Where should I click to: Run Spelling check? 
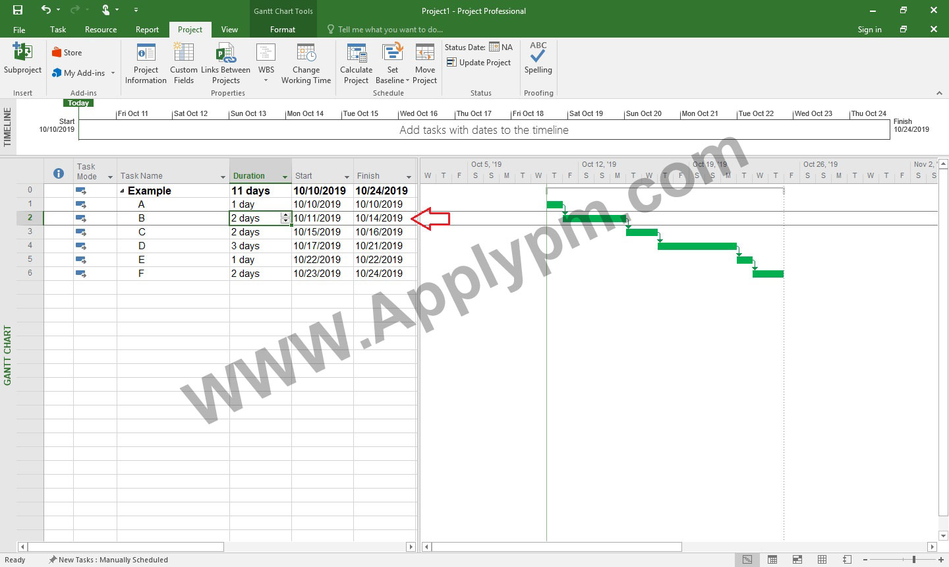[x=538, y=59]
